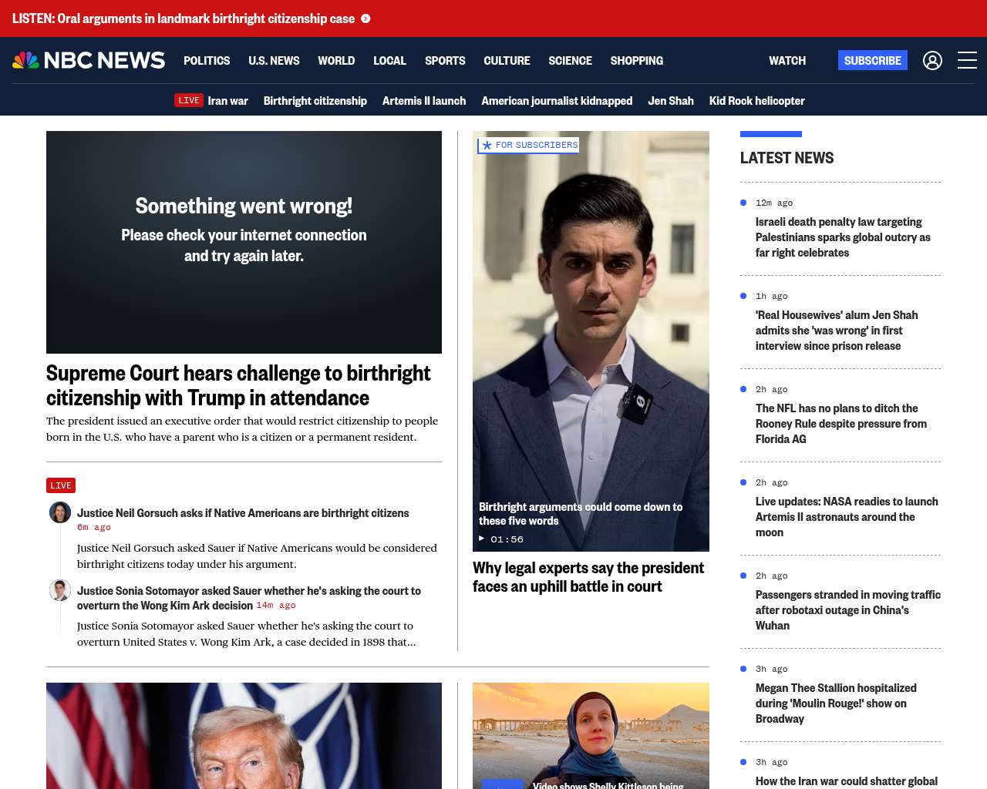987x789 pixels.
Task: Click Justice Gorsuch update avatar
Action: (60, 512)
